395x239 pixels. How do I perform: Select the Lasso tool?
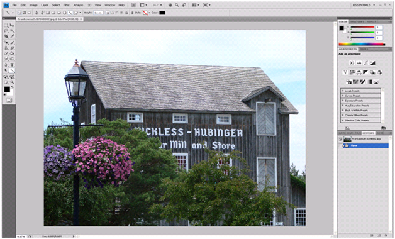(x=6, y=31)
